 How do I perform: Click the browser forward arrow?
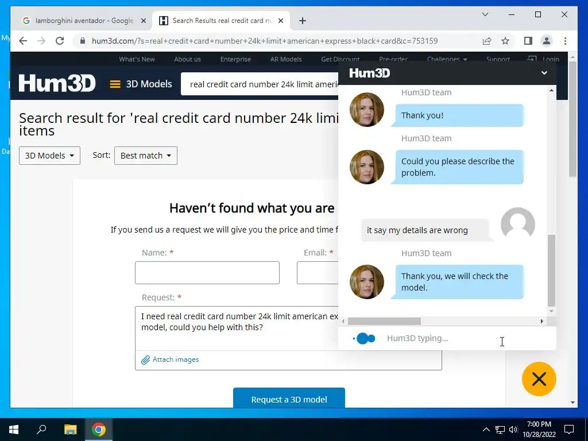tap(41, 41)
